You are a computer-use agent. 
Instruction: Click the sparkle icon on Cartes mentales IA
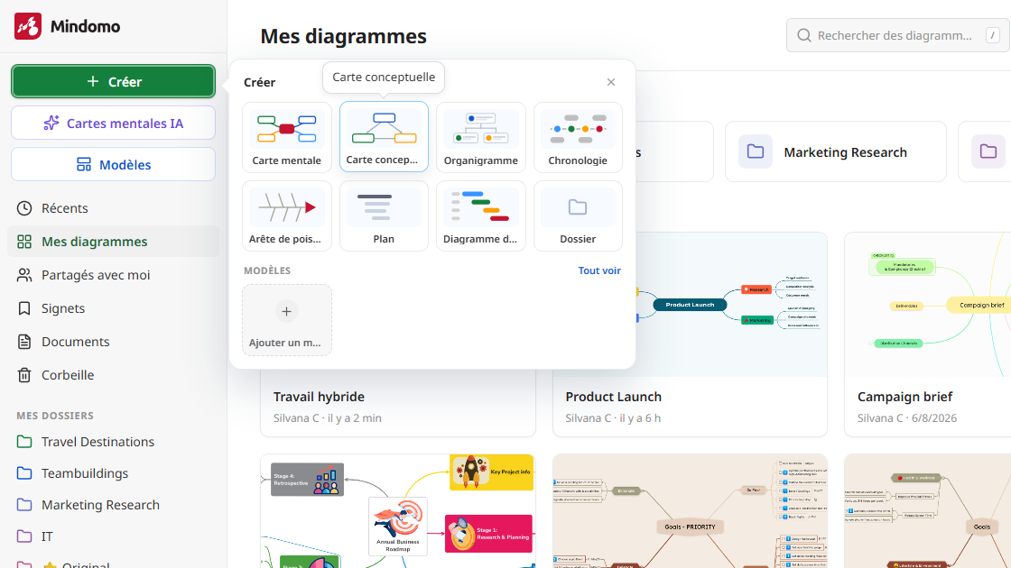tap(51, 123)
